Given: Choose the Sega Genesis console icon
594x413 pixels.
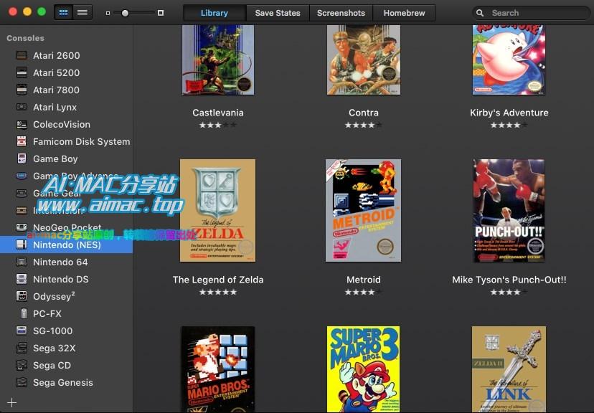Looking at the screenshot, I should click(22, 382).
